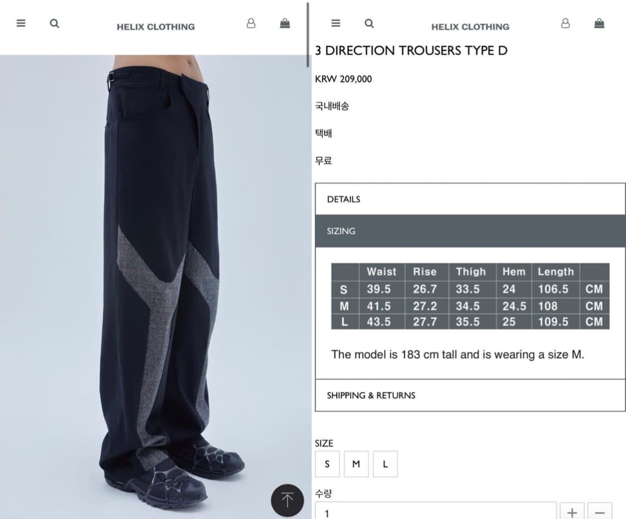Go to HELIX CLOTHING home in left header
This screenshot has width=626, height=519.
156,27
